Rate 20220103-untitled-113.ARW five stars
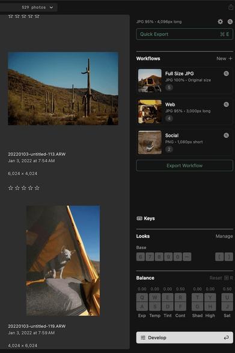The image size is (235, 353). (37, 188)
